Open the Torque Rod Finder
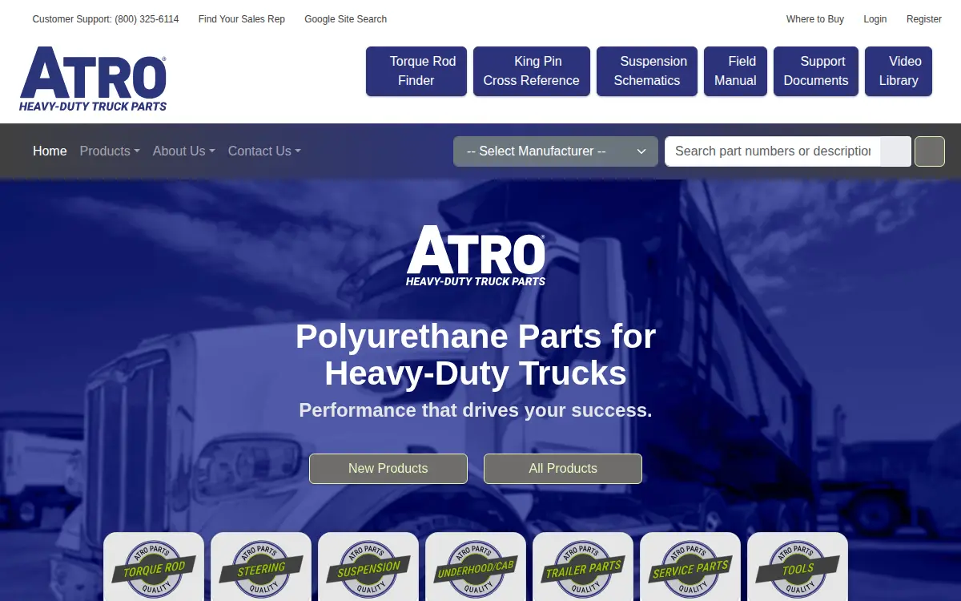 pos(416,71)
